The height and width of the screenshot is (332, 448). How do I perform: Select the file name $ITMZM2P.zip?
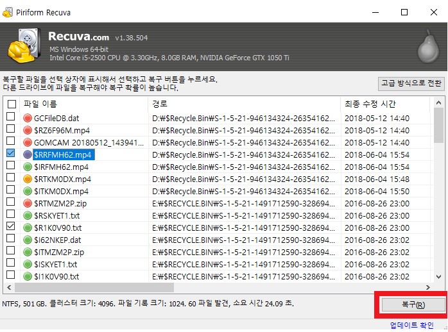tap(59, 252)
